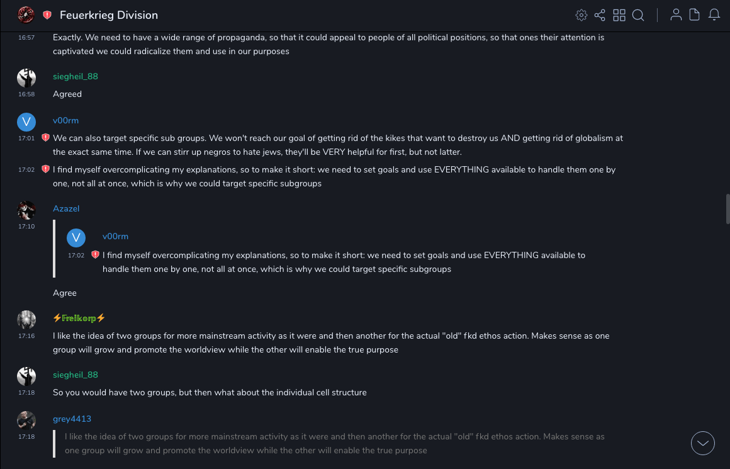Click the vertical scrollbar thumb on the right edge
The width and height of the screenshot is (730, 469).
727,209
